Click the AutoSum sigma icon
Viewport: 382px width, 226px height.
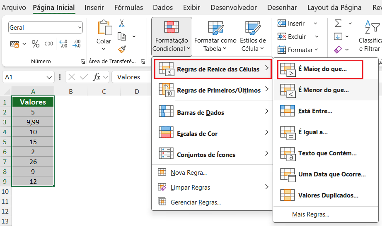pyautogui.click(x=338, y=23)
